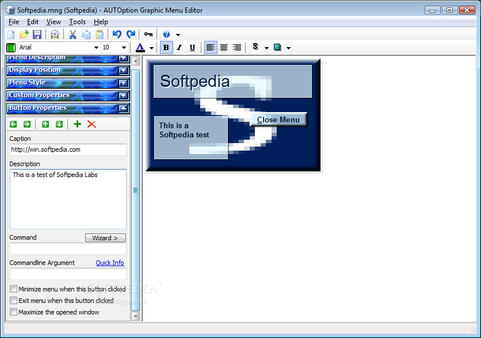Expand the Menu Description panel
This screenshot has width=481, height=338.
point(123,58)
